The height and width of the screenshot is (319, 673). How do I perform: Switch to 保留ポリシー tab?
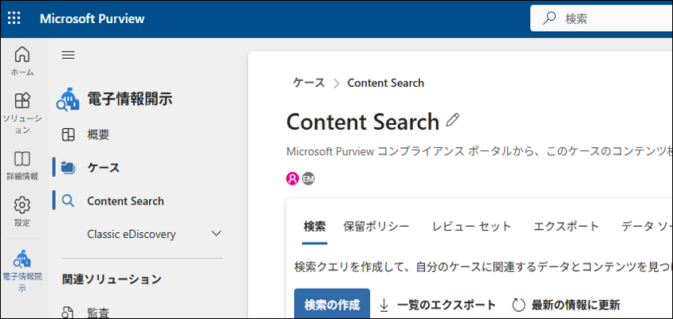coord(376,226)
